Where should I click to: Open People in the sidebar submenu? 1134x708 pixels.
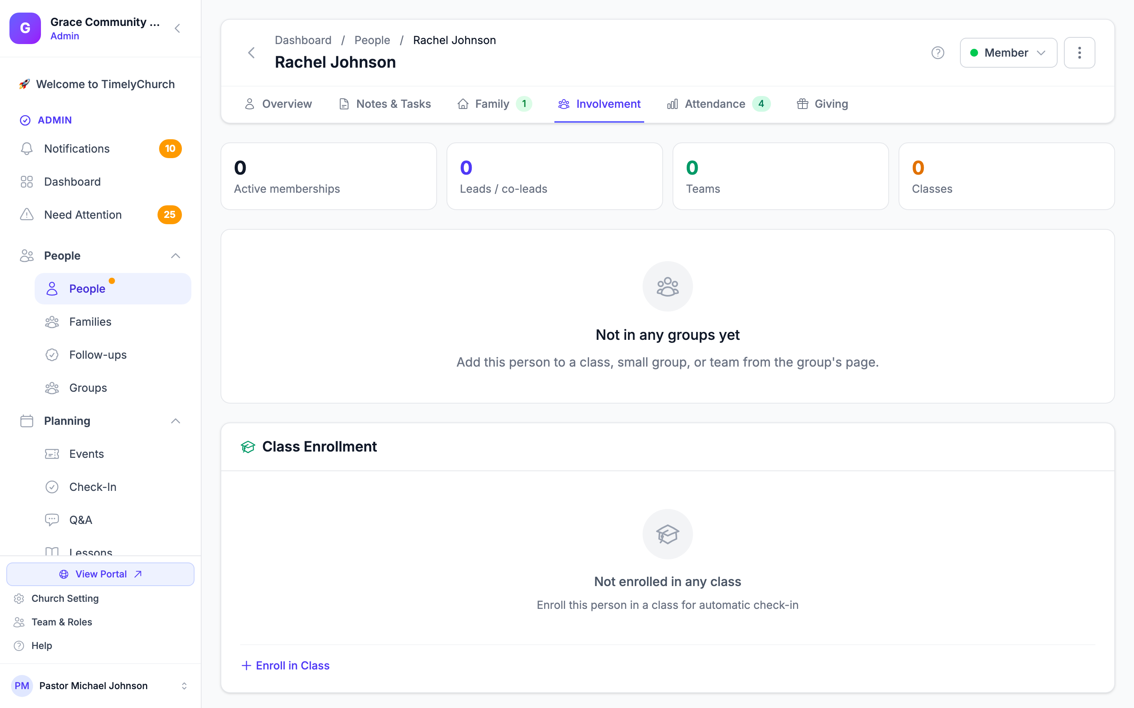pyautogui.click(x=113, y=289)
